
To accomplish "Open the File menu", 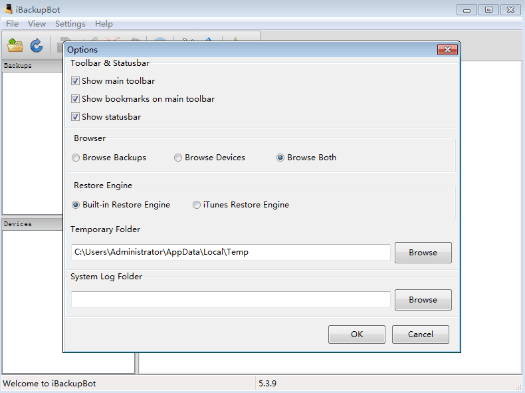I will coord(12,24).
